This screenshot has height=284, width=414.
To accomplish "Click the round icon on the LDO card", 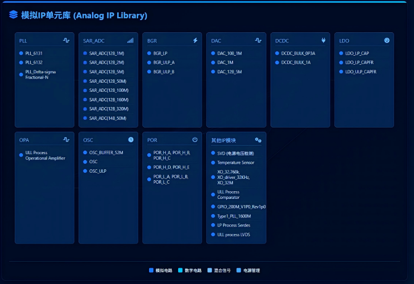I will click(x=387, y=40).
